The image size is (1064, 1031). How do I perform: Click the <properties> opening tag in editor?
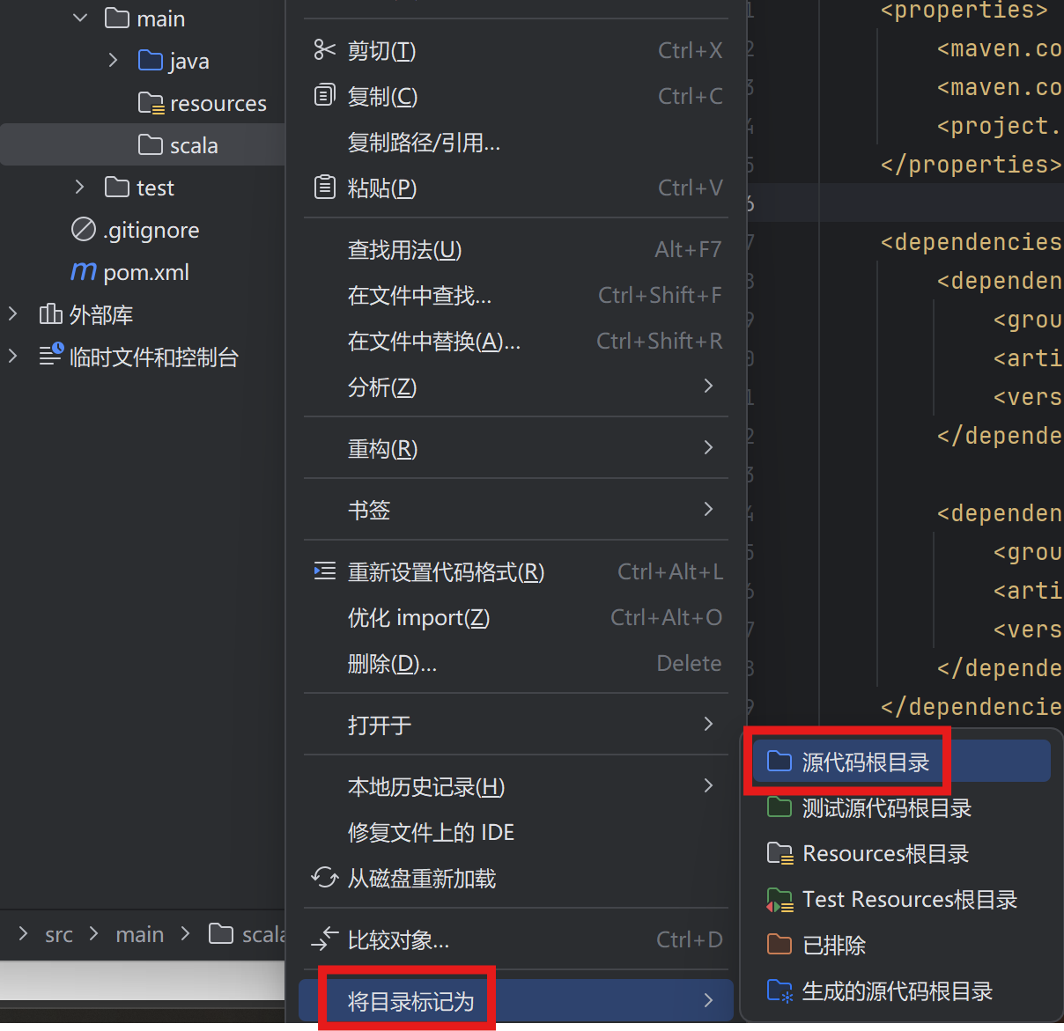pos(964,11)
